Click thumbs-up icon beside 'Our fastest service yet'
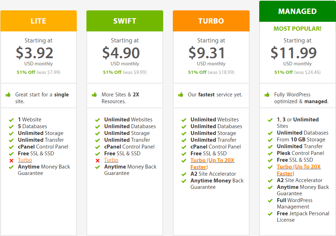Screen dimensions: 336x236 pyautogui.click(x=181, y=95)
